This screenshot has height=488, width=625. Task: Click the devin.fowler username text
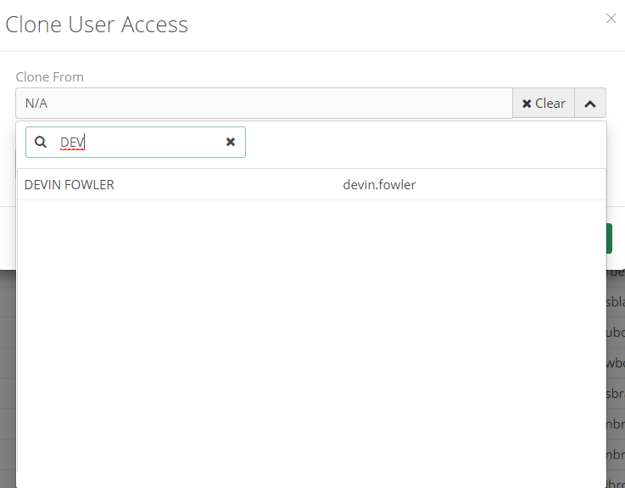379,185
